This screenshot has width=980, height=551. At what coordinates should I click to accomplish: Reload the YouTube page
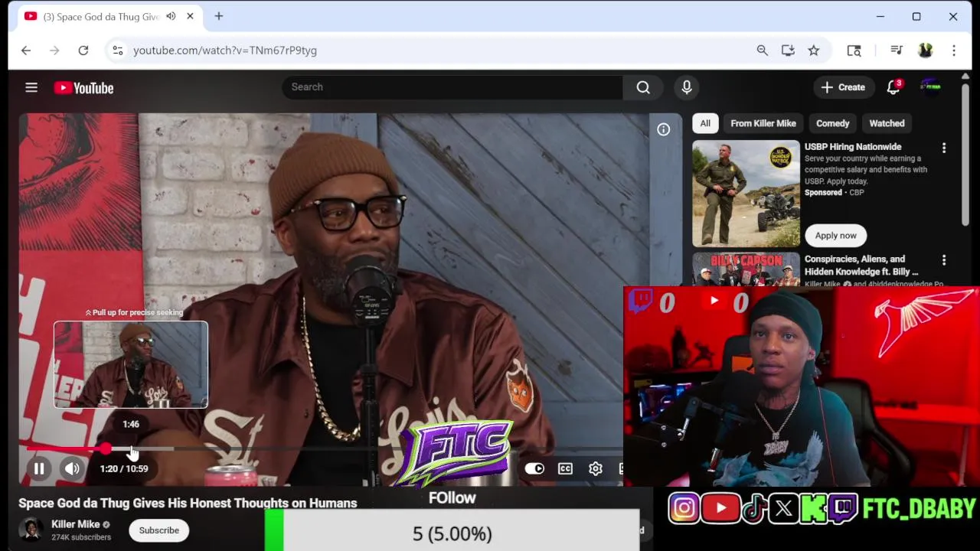pyautogui.click(x=83, y=51)
